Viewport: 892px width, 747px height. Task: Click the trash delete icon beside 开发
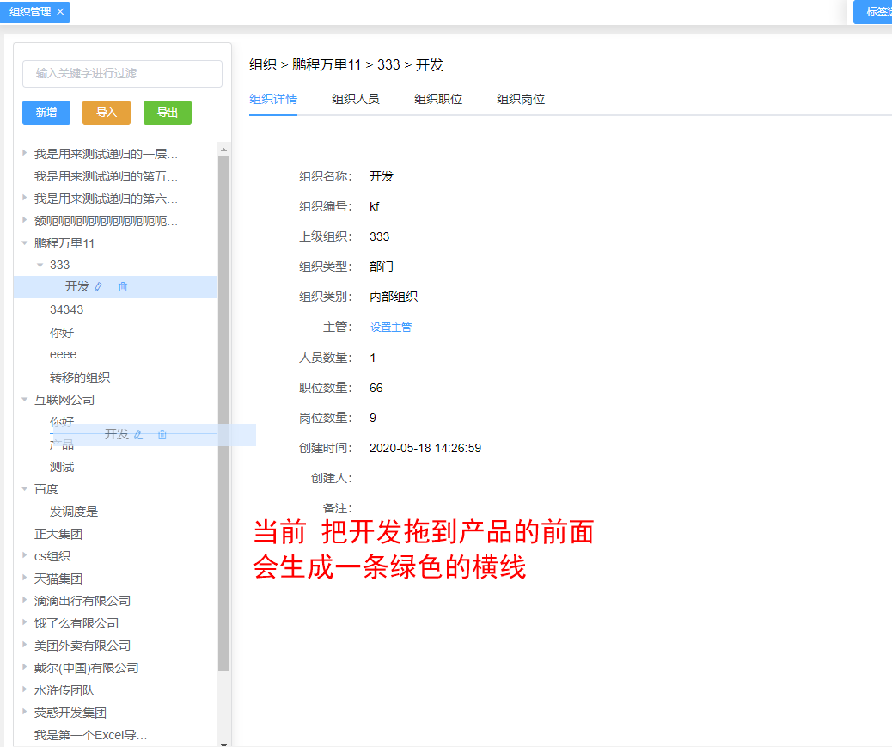123,286
